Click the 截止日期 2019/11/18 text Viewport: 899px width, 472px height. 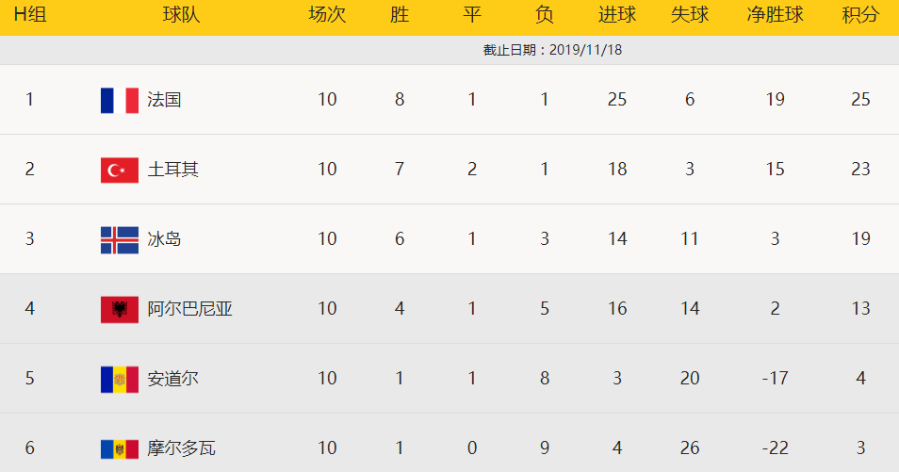click(x=552, y=50)
